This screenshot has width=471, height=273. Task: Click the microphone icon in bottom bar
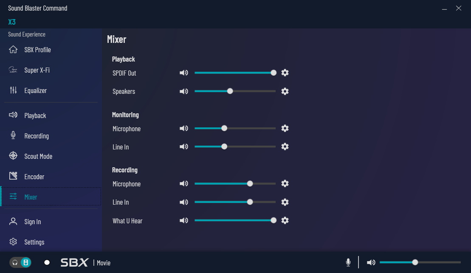click(348, 262)
